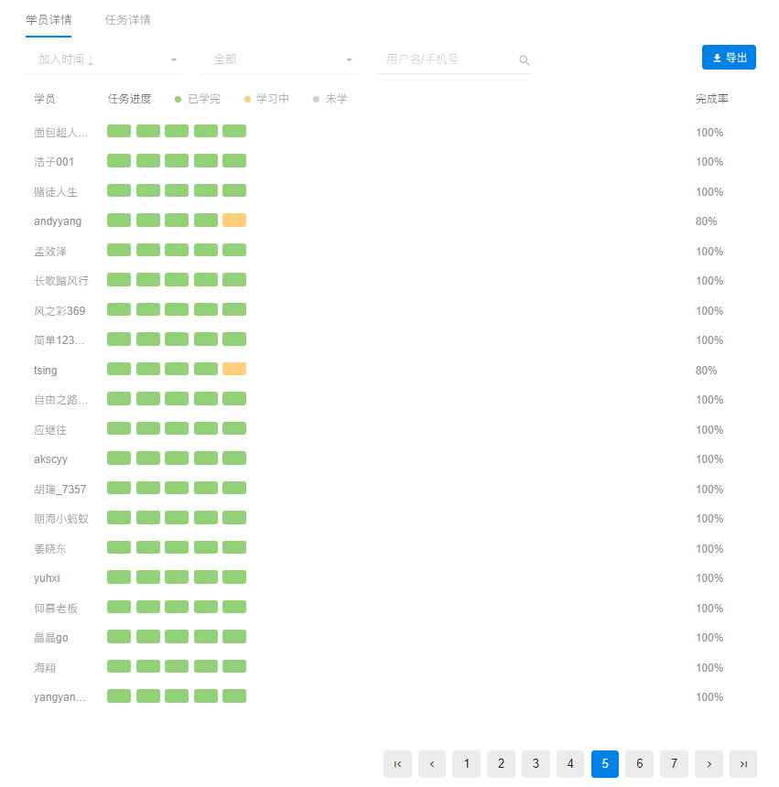Select student 应继往
Image resolution: width=779 pixels, height=787 pixels.
pyautogui.click(x=50, y=430)
